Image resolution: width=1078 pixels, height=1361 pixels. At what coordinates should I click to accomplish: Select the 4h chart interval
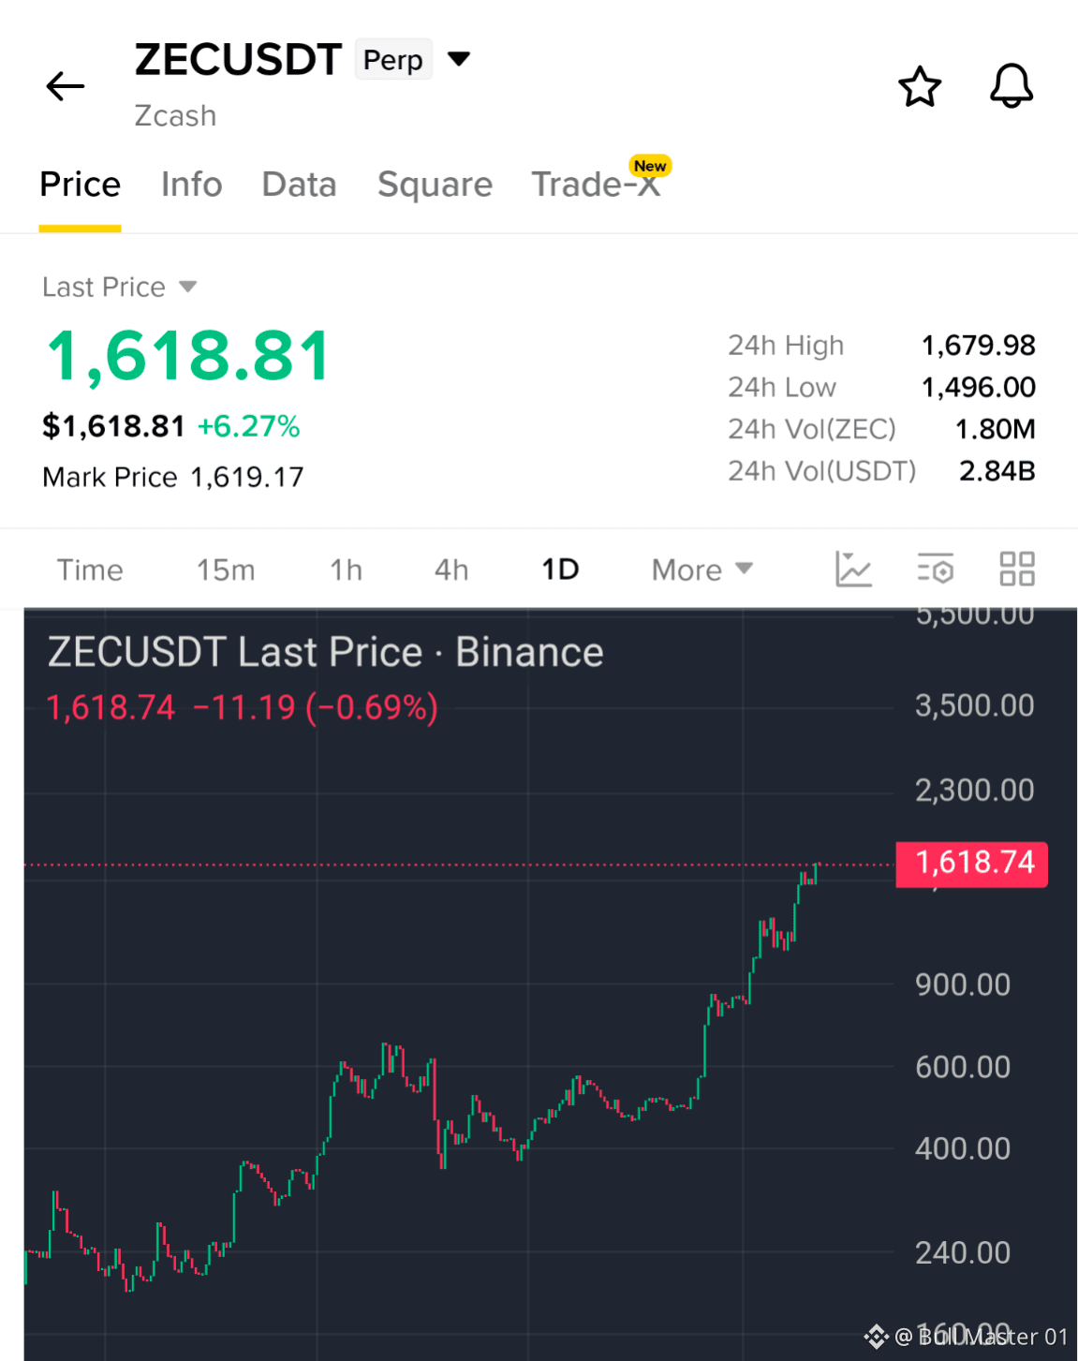tap(450, 570)
